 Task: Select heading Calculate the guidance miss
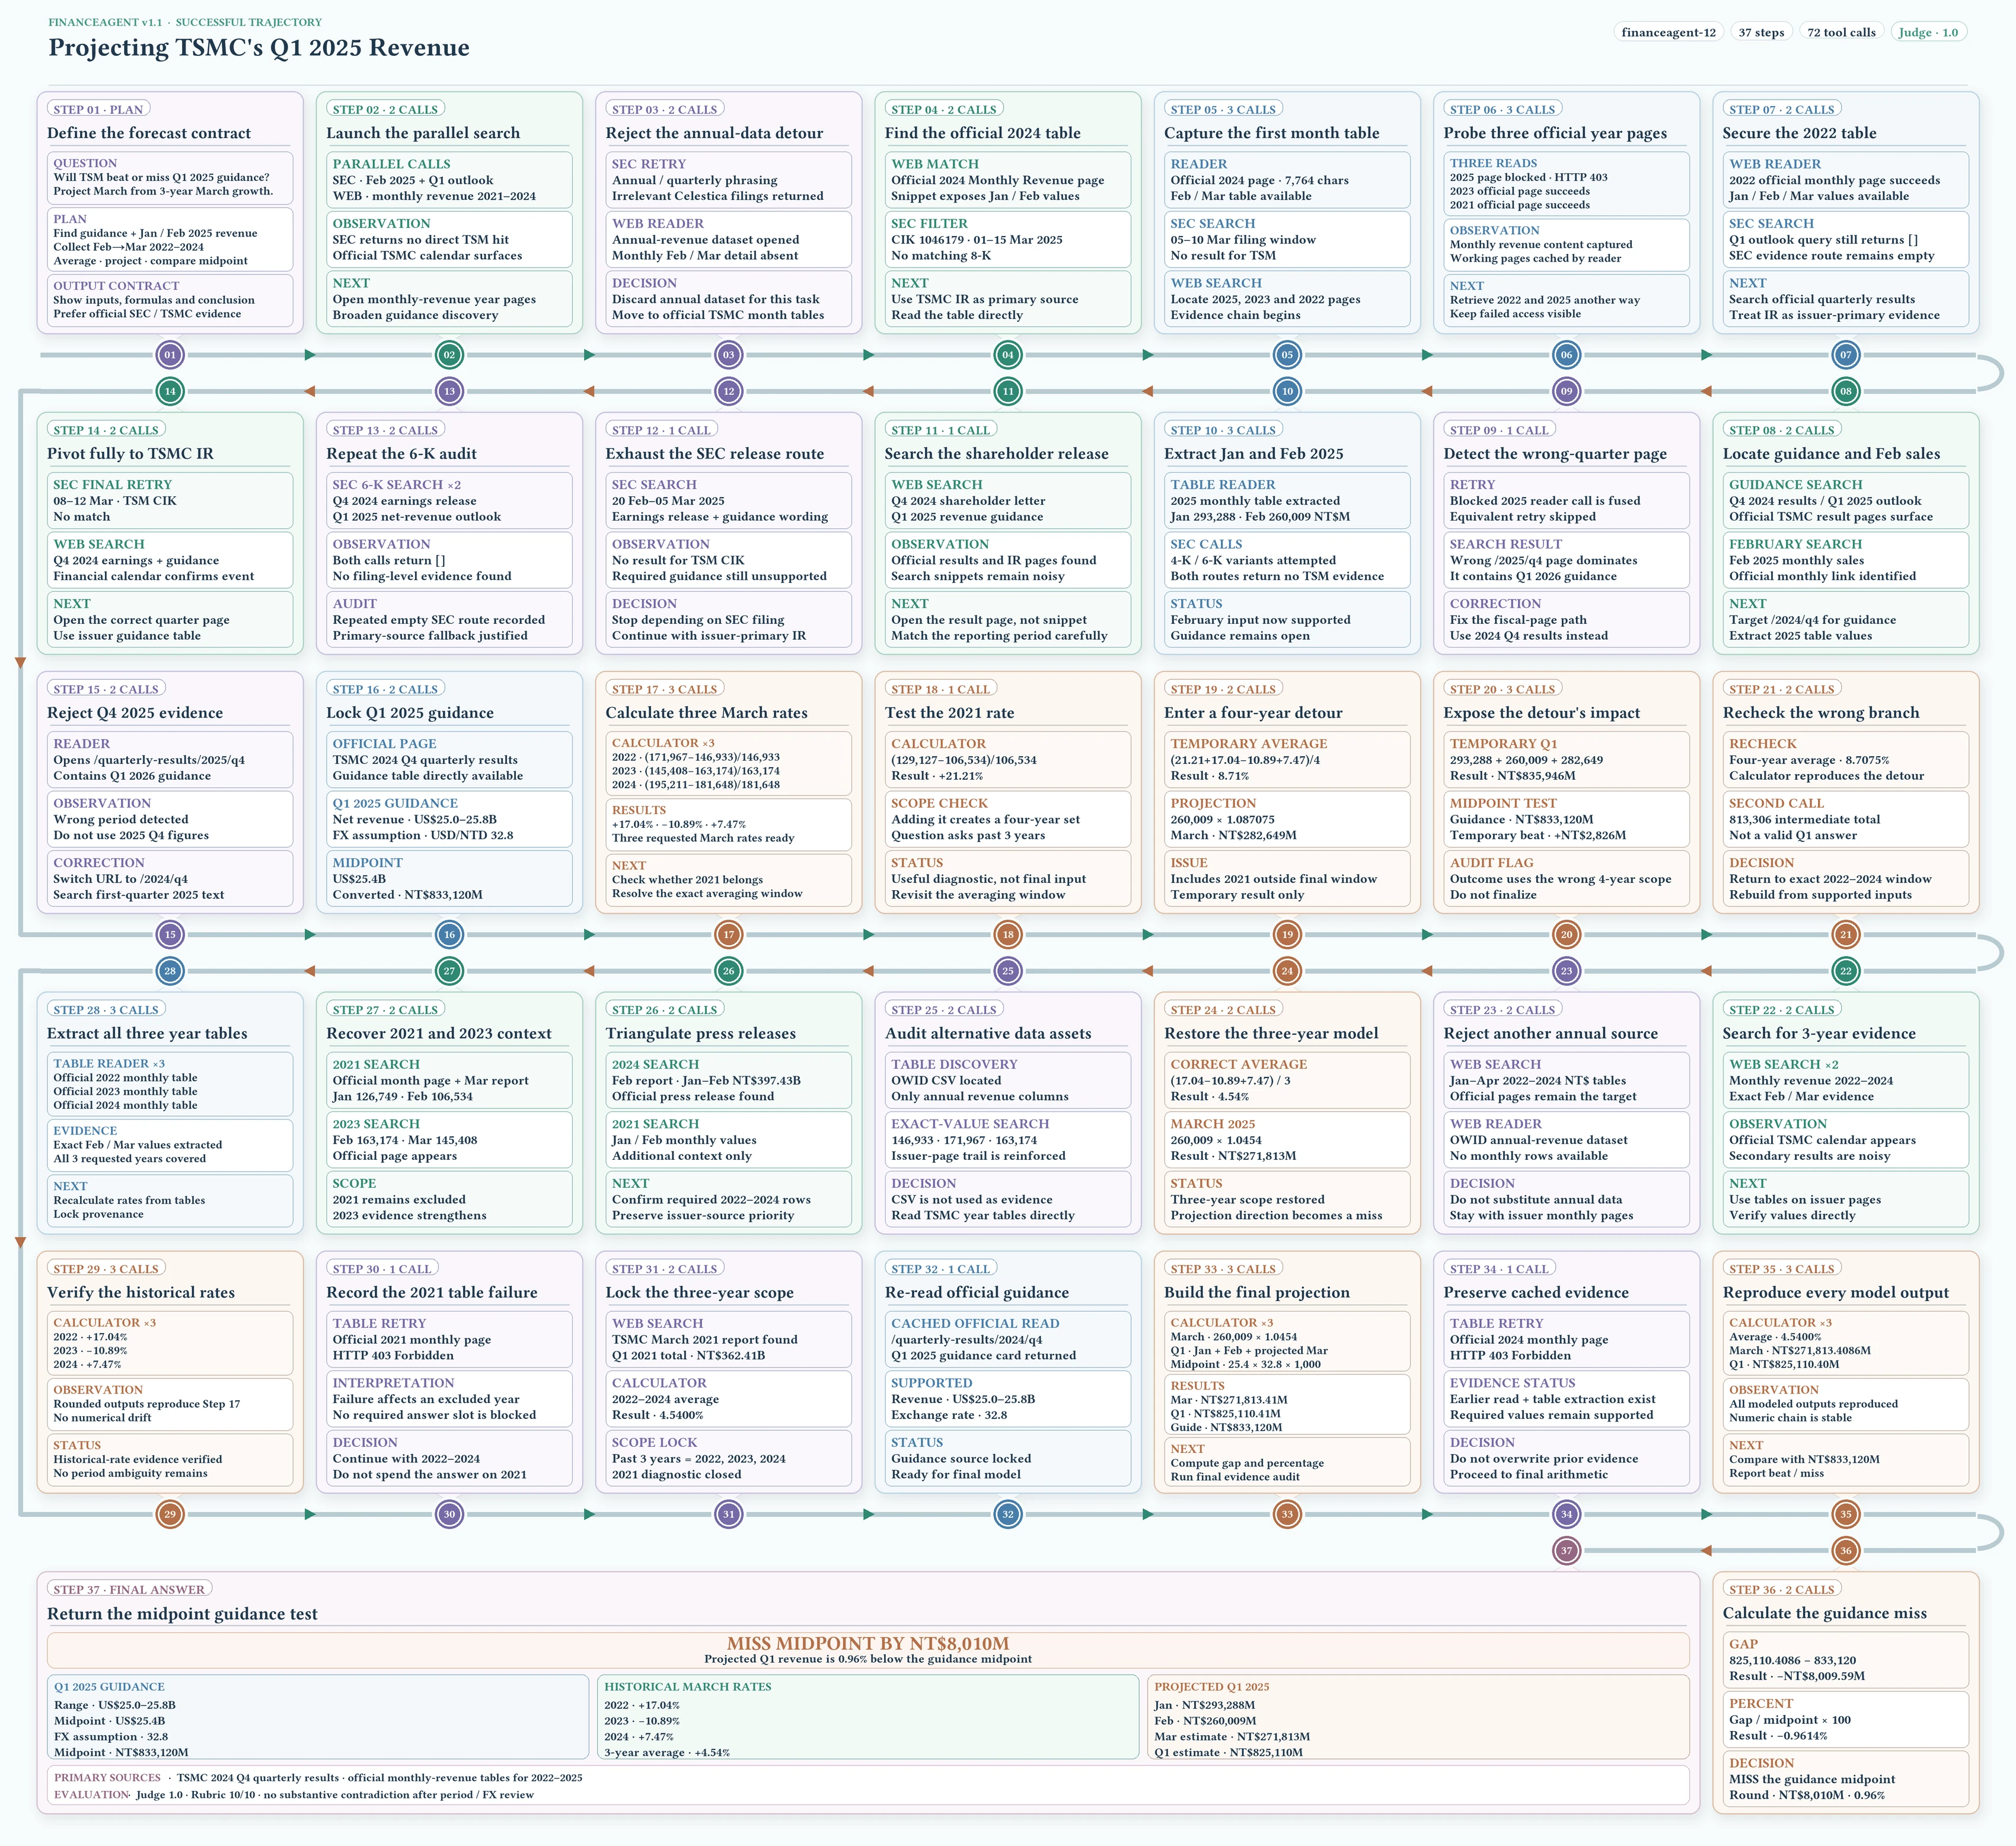click(1825, 1613)
